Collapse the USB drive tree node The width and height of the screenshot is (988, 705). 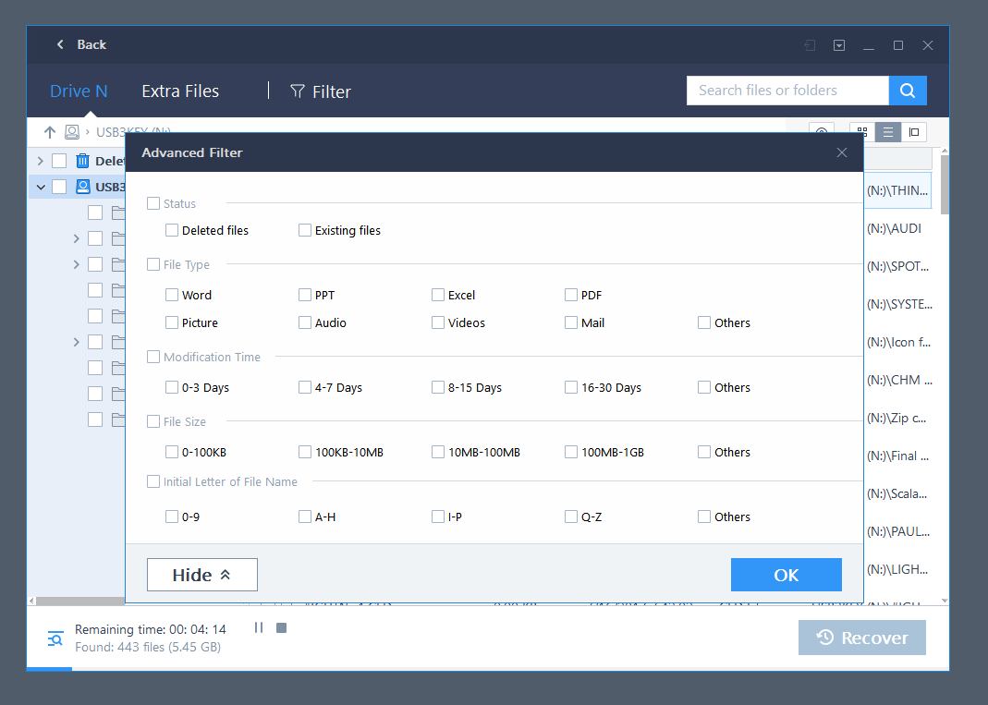[40, 187]
